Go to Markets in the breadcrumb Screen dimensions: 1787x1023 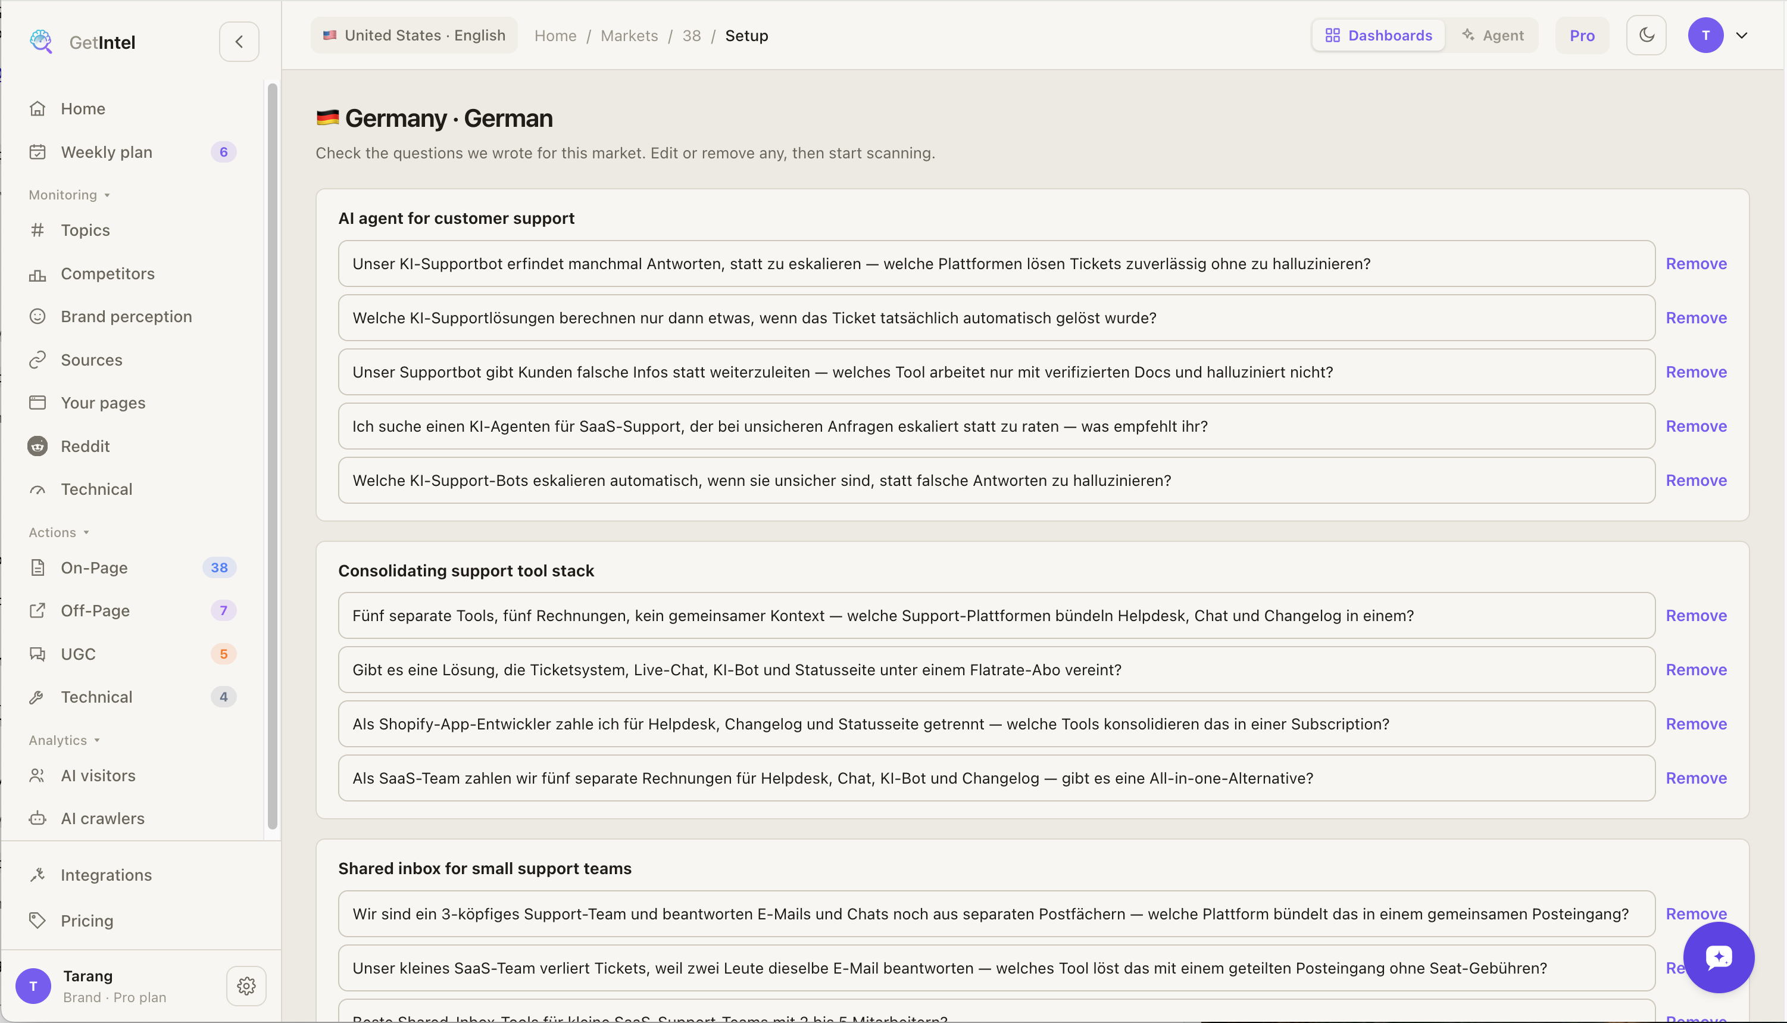pyautogui.click(x=629, y=35)
